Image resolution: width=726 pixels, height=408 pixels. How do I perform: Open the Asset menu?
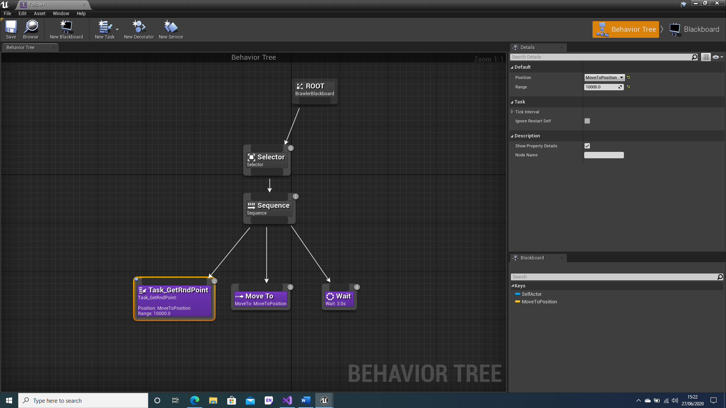tap(39, 13)
